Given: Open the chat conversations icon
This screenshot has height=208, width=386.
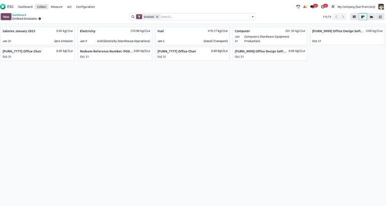Looking at the screenshot, I should coord(312,7).
